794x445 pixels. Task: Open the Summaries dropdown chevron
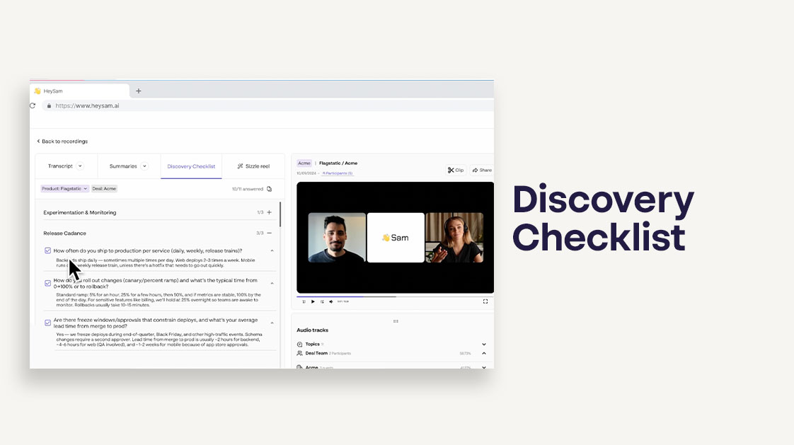point(144,166)
